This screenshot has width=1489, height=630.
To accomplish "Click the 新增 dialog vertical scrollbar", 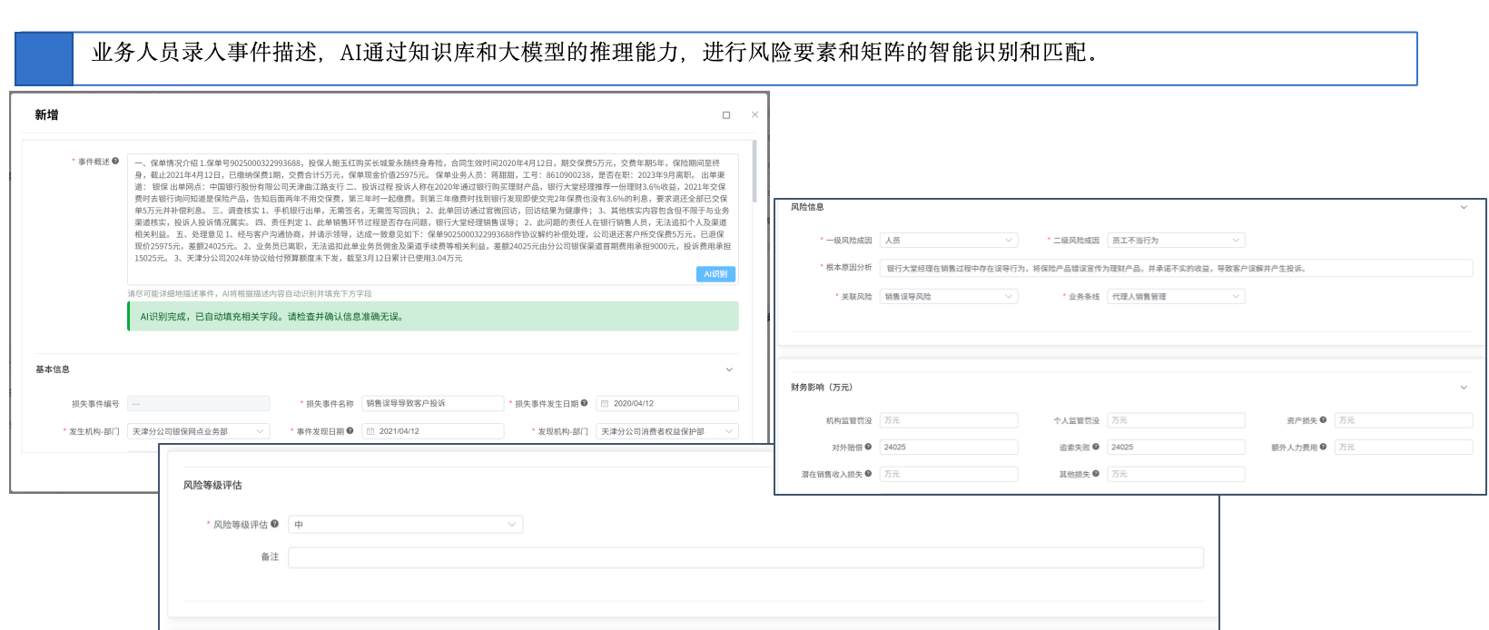I will (754, 172).
